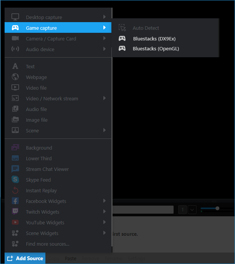Expand the Desktop capture submenu arrow

tap(105, 17)
